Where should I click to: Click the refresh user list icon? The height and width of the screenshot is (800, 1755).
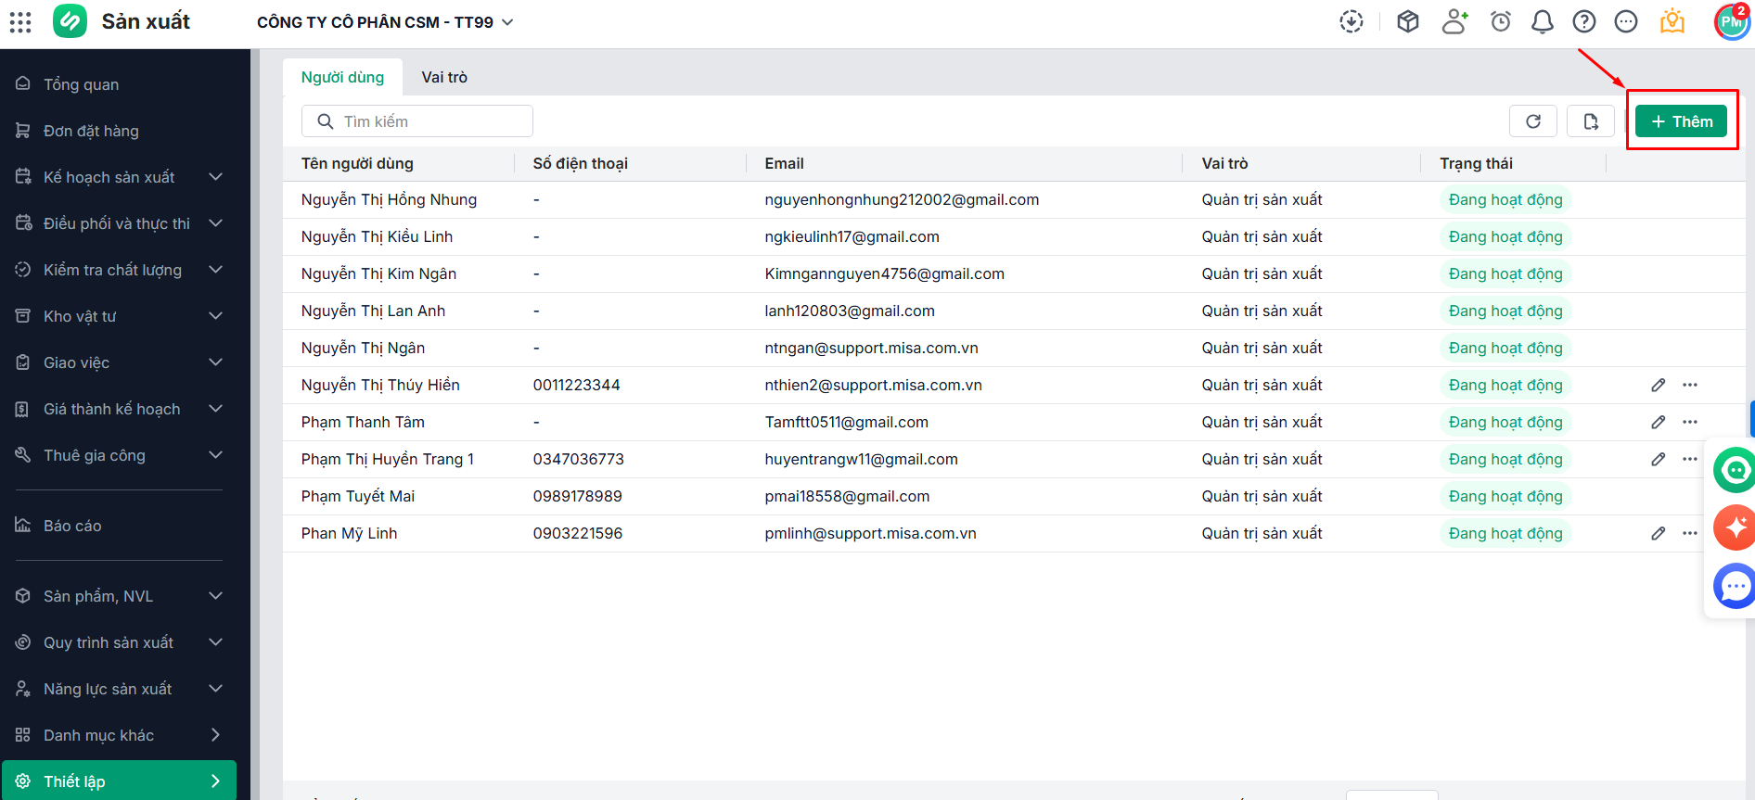pos(1533,121)
